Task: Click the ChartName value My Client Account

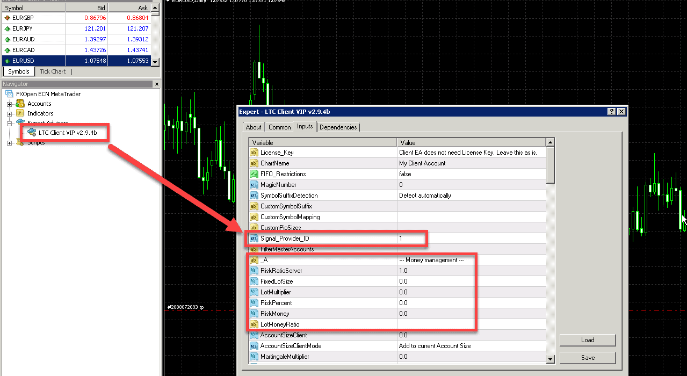Action: (x=422, y=163)
